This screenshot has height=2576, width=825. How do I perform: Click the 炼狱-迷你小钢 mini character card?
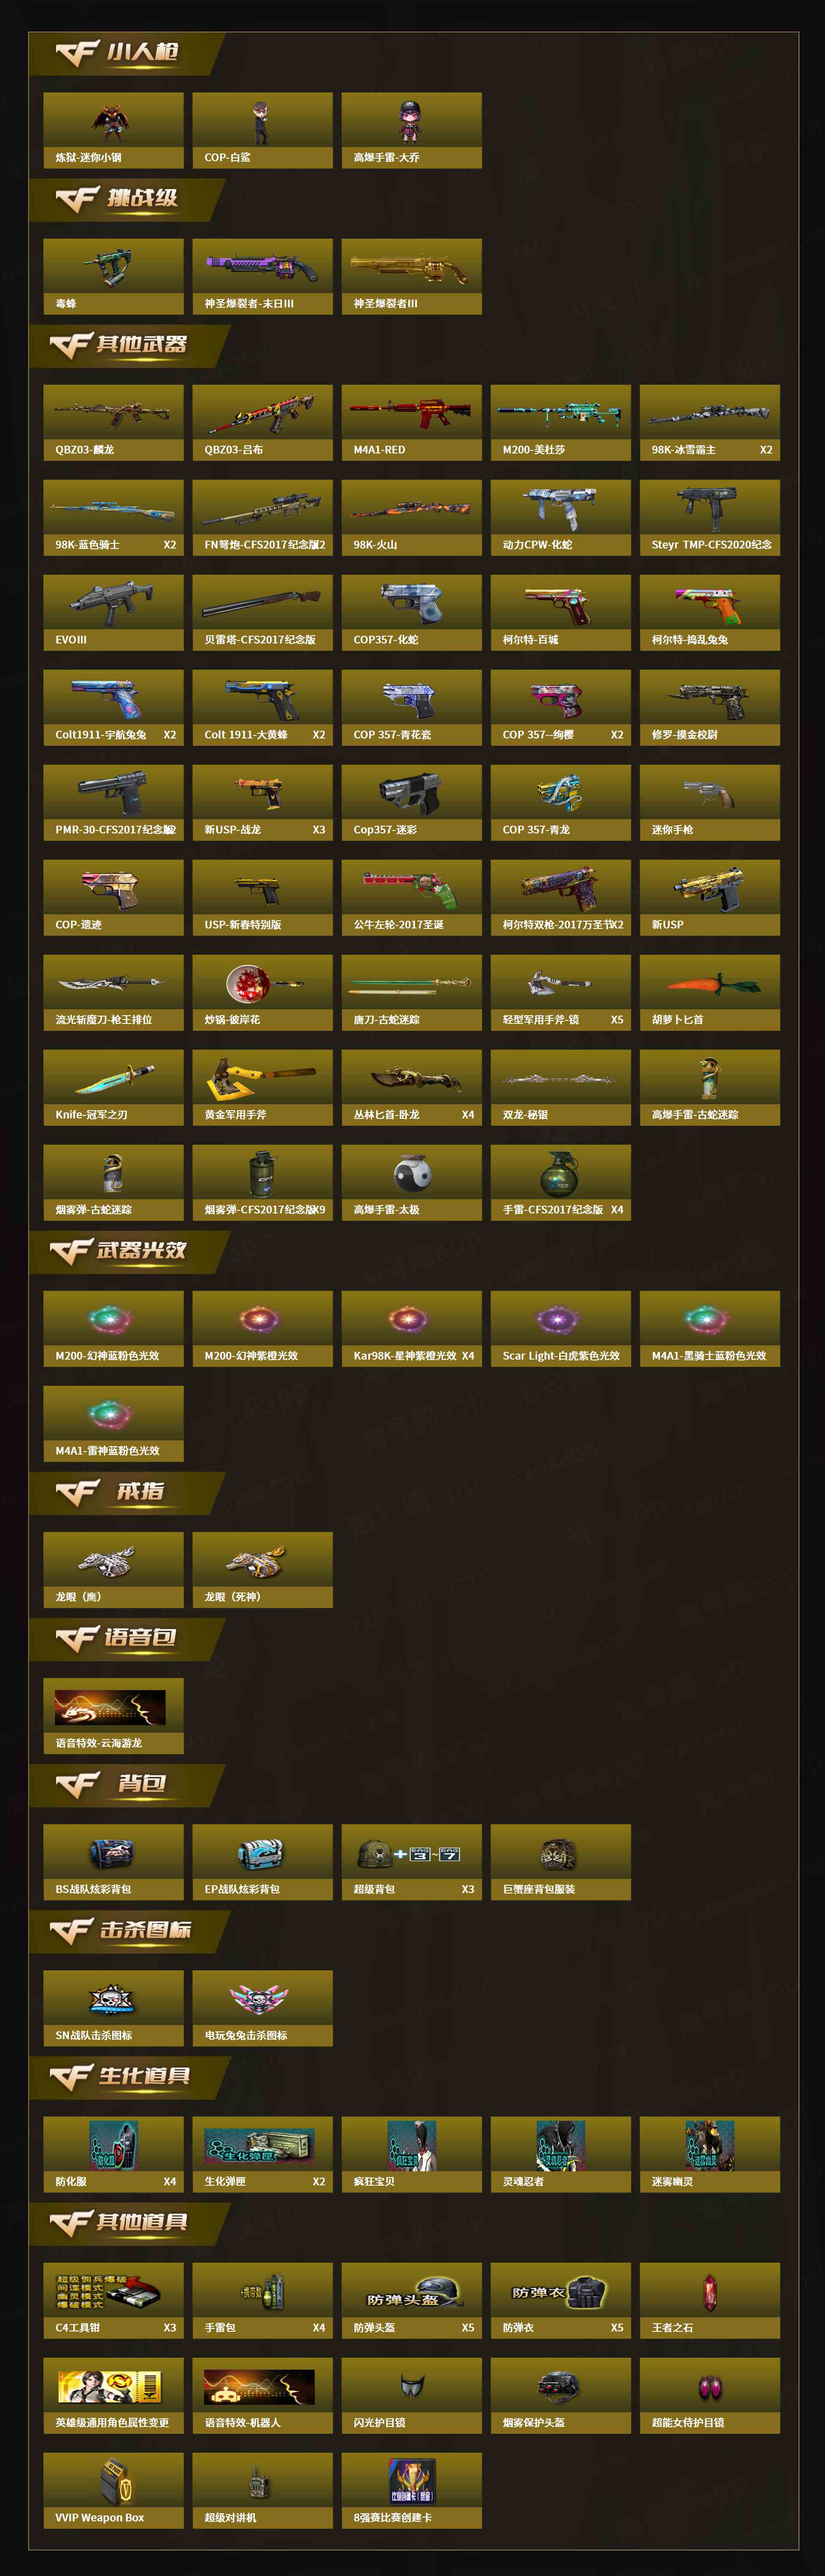[113, 130]
